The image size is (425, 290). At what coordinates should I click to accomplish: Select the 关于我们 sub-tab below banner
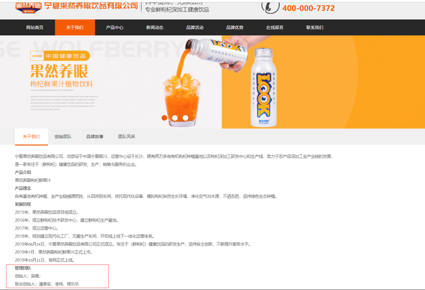(x=31, y=137)
